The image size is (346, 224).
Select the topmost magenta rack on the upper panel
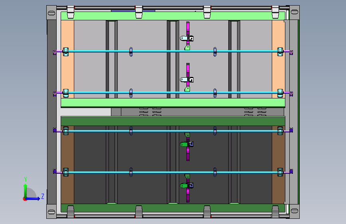click(x=188, y=33)
